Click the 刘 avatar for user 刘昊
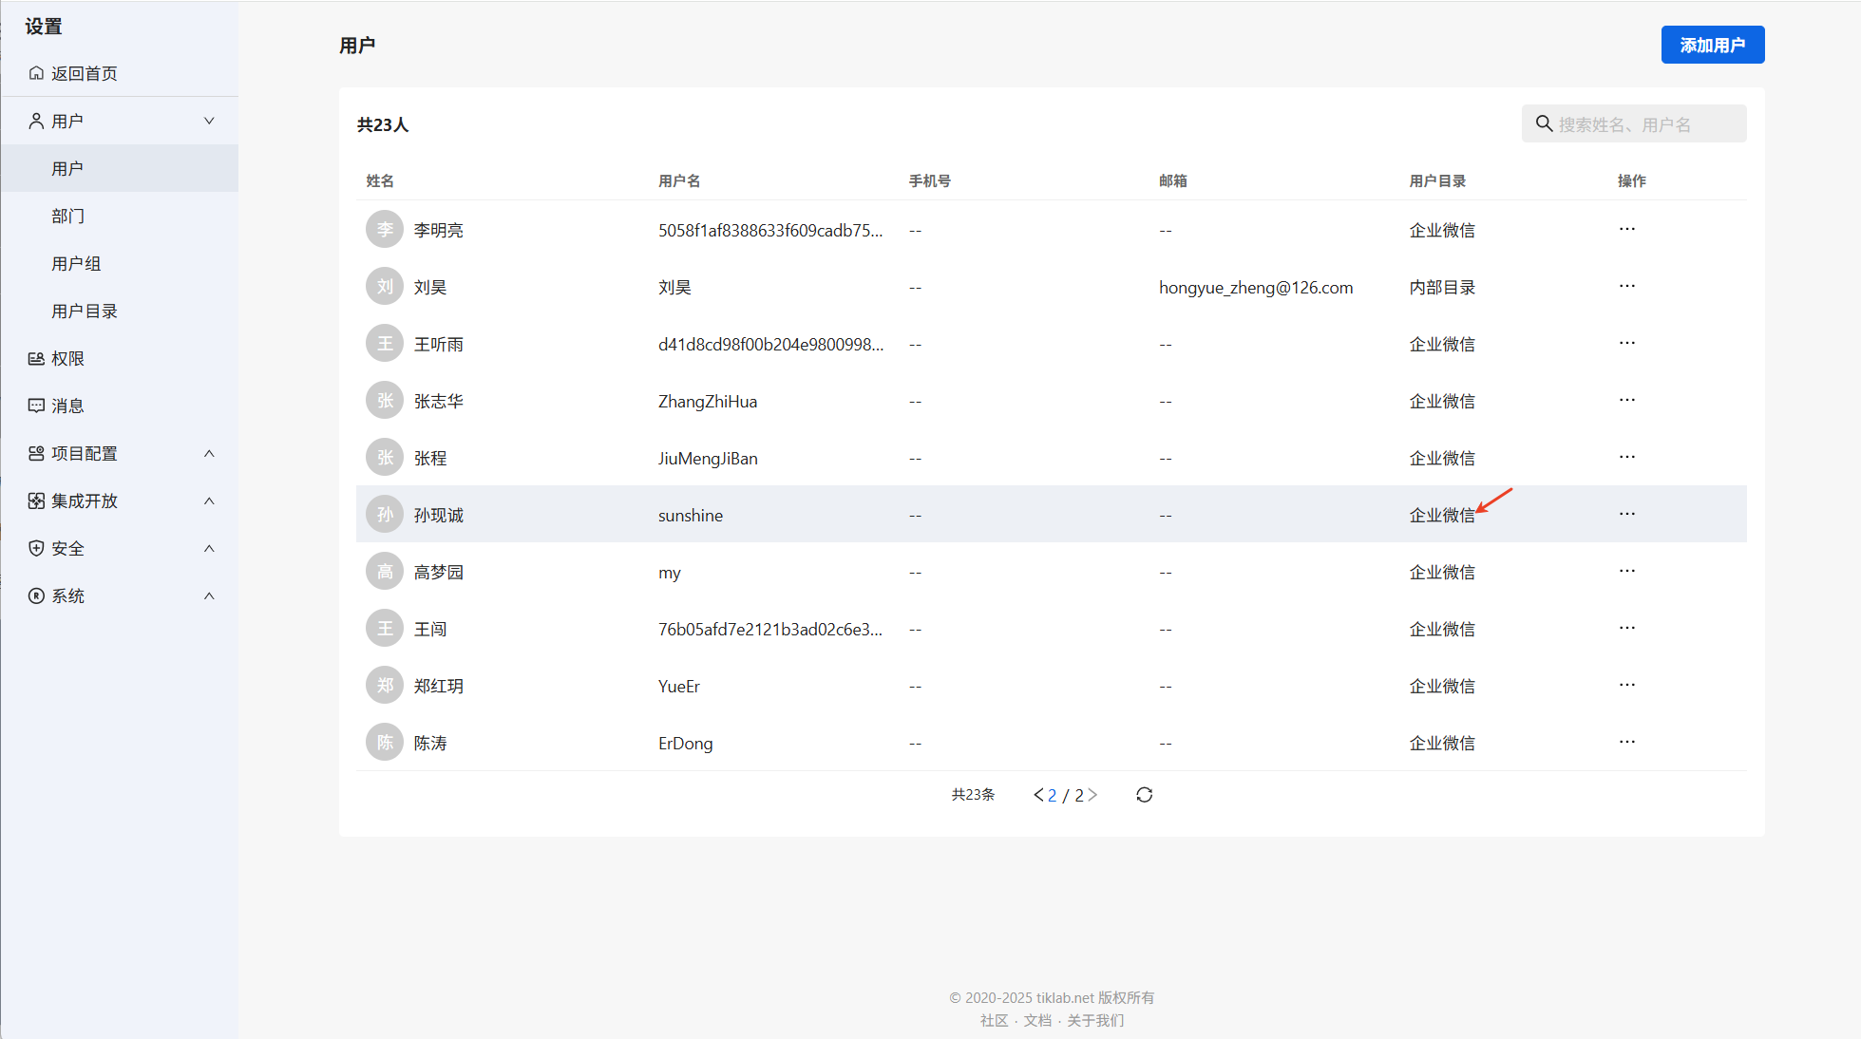The image size is (1861, 1039). [385, 287]
